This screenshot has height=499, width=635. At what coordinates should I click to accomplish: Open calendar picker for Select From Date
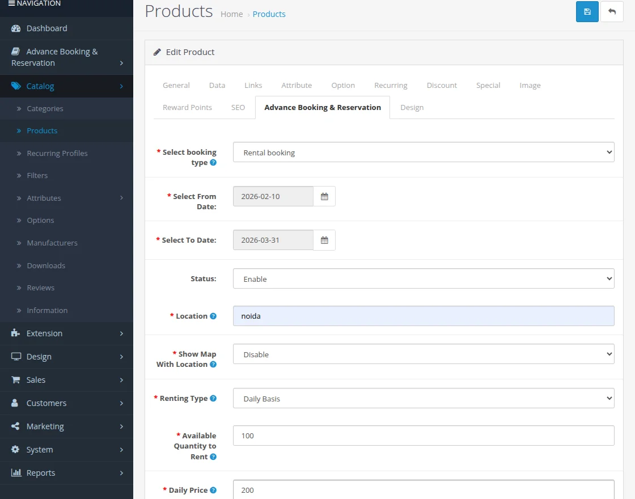(x=324, y=196)
